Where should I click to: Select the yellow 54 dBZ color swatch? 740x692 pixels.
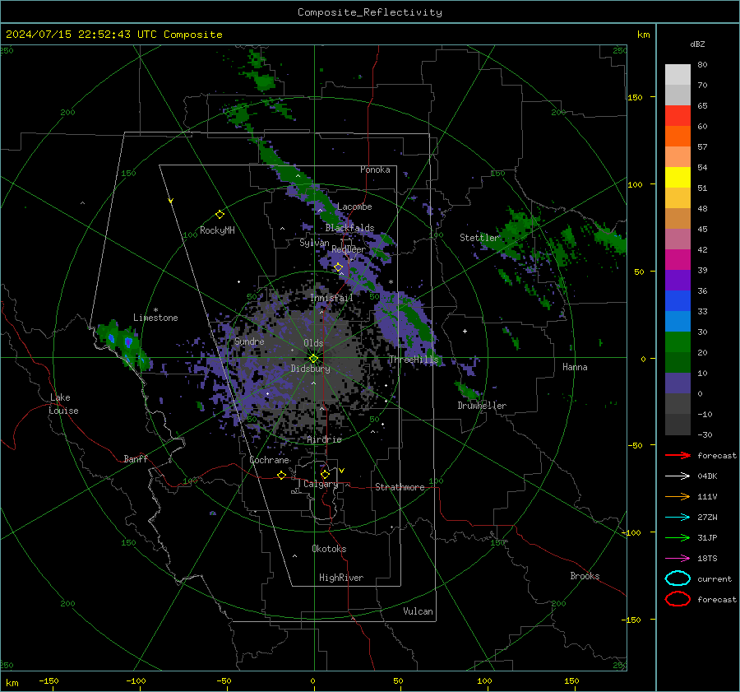pyautogui.click(x=678, y=178)
